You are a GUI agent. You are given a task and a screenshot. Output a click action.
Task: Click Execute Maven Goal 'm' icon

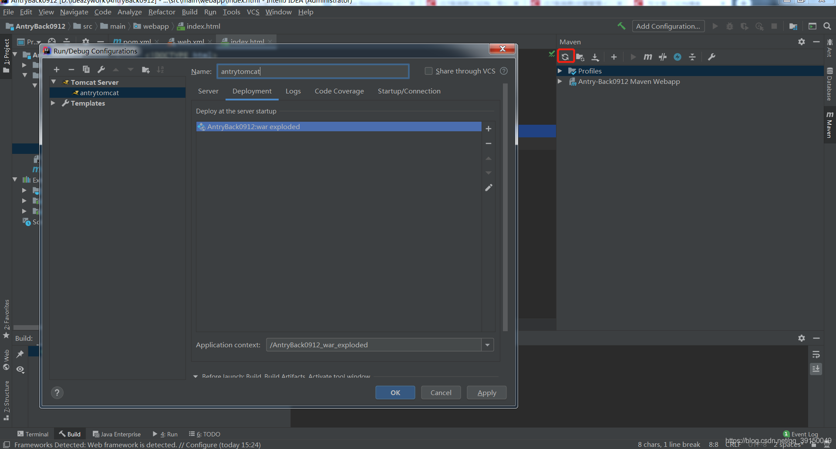click(648, 57)
